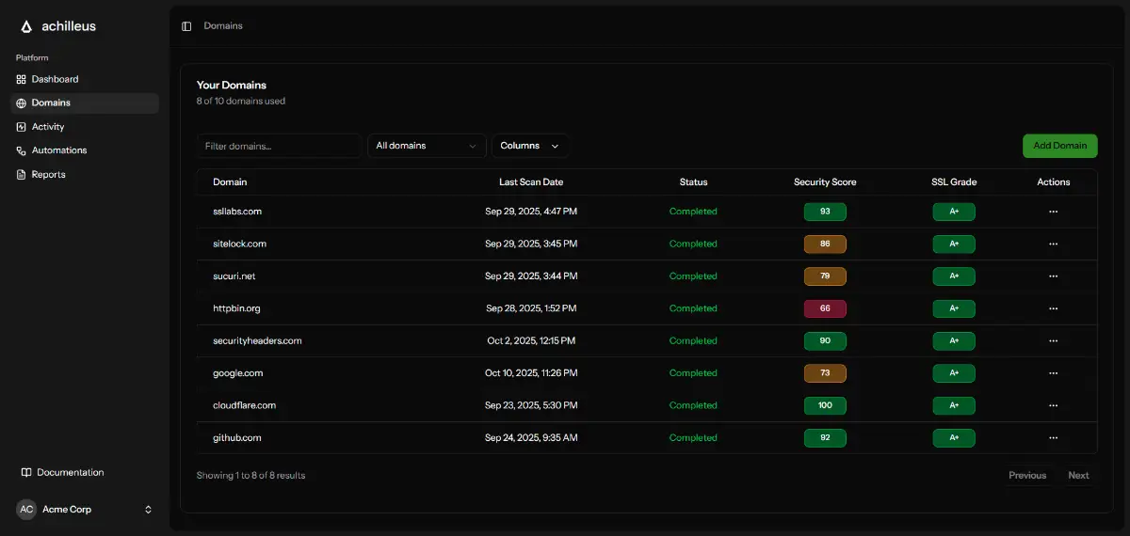Go to Domains in the sidebar
The width and height of the screenshot is (1130, 536).
[x=51, y=103]
